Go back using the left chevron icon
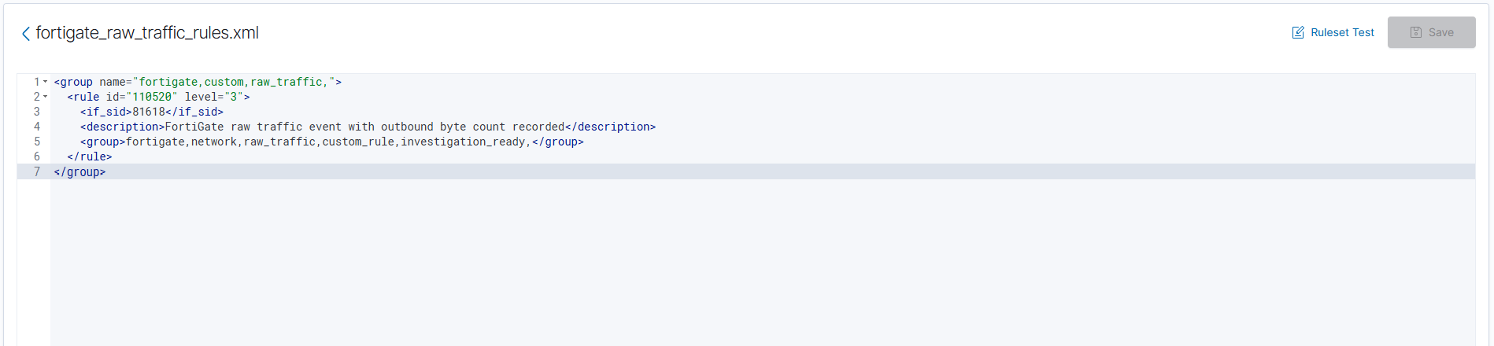Viewport: 1494px width, 346px height. pos(26,33)
